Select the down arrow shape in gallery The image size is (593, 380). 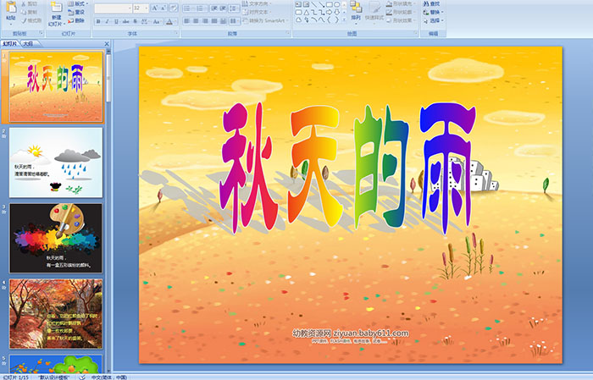point(336,12)
